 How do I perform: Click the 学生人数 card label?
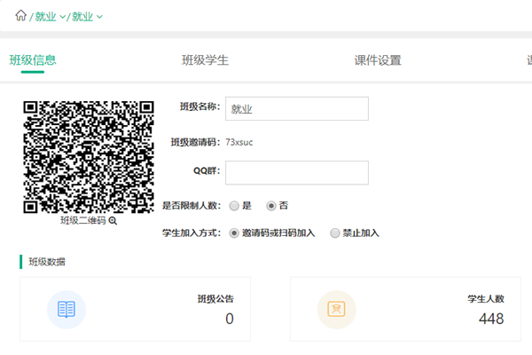click(x=486, y=299)
